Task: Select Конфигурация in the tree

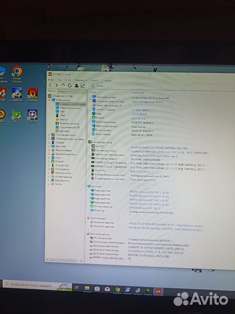Action: point(62,177)
